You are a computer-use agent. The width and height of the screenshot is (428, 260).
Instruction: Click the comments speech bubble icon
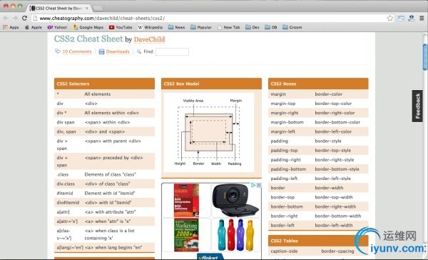coord(58,51)
